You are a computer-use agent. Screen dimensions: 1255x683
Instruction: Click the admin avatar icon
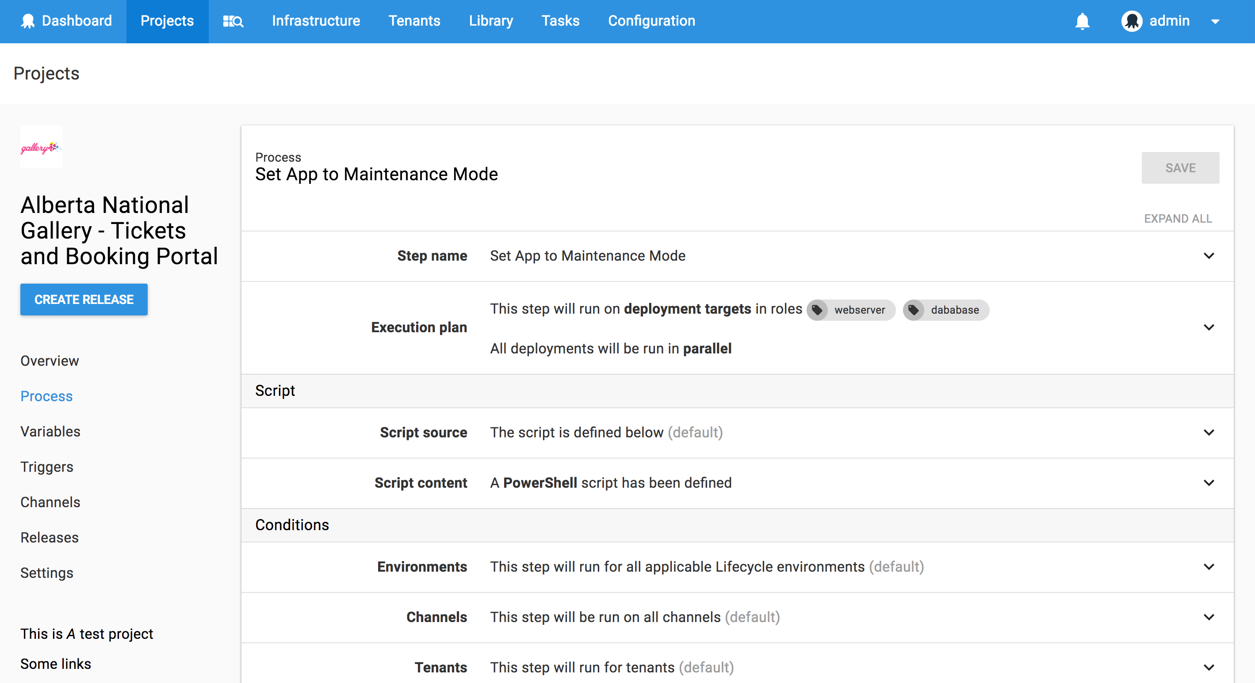(1131, 21)
